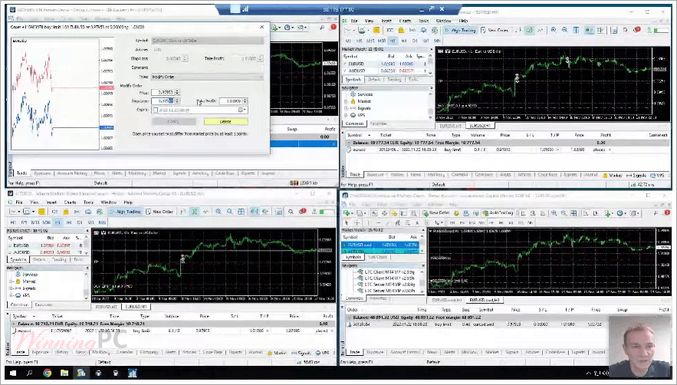Click the Take Profit input field in Modify Order
The height and width of the screenshot is (385, 677).
pyautogui.click(x=231, y=101)
